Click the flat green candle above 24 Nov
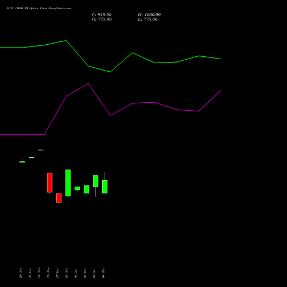 coord(41,150)
